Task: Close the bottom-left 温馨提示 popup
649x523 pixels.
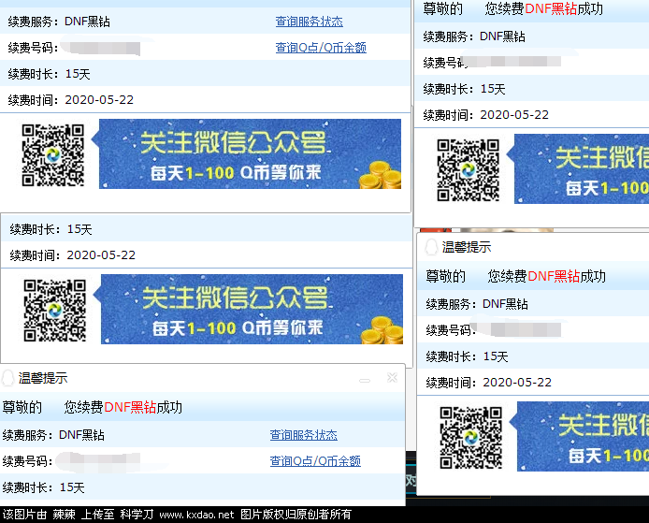Action: point(392,378)
